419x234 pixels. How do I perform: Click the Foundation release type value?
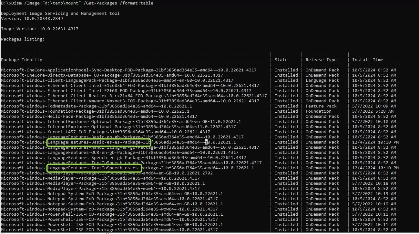318,111
